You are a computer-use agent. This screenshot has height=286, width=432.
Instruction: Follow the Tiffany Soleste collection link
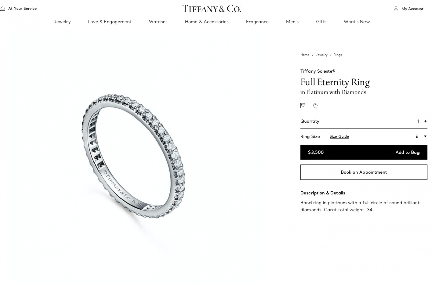318,71
